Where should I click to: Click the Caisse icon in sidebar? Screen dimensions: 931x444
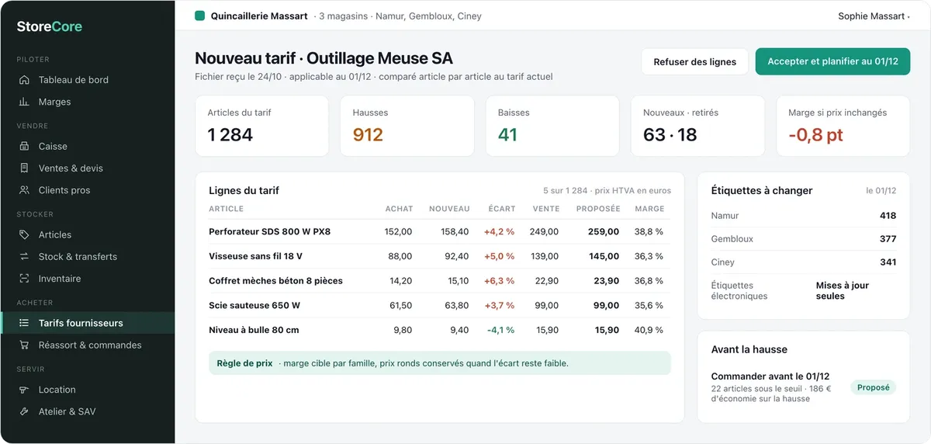[x=23, y=146]
